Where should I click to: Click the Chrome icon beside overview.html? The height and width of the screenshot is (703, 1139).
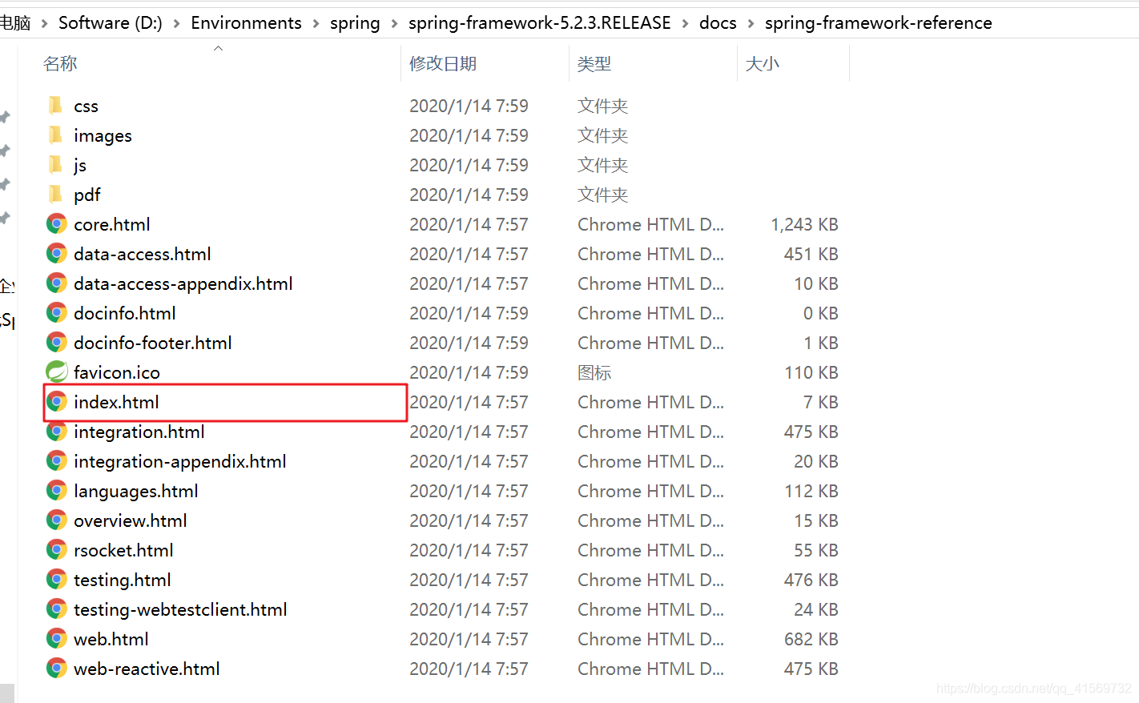click(x=56, y=520)
